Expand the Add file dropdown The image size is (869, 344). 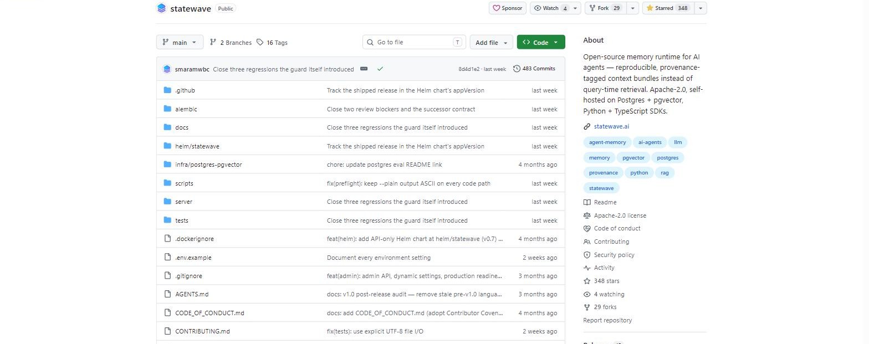[x=491, y=43]
